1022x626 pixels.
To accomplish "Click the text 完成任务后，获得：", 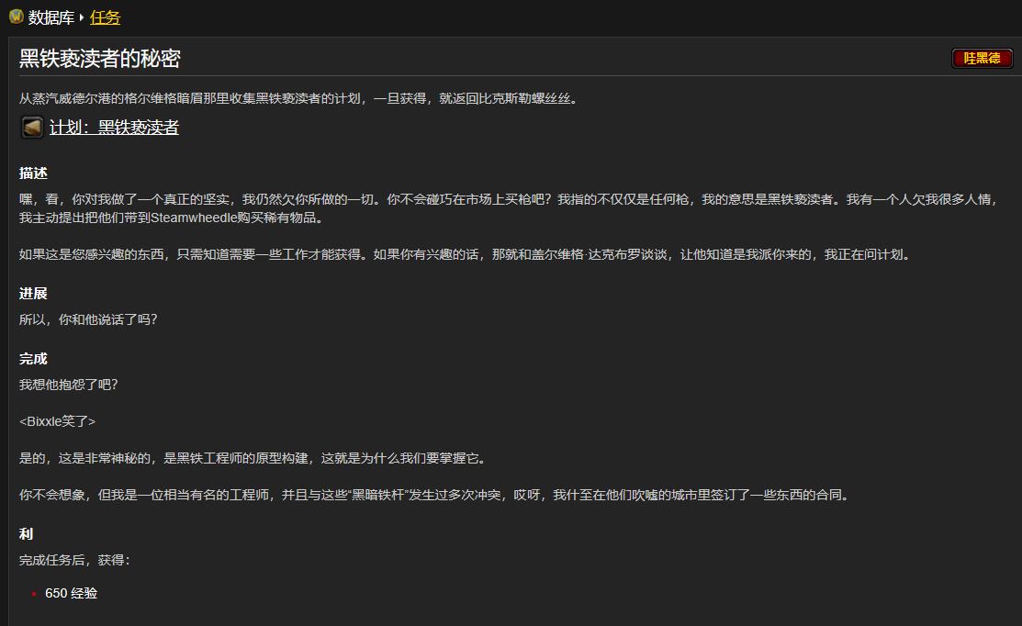I will click(74, 560).
